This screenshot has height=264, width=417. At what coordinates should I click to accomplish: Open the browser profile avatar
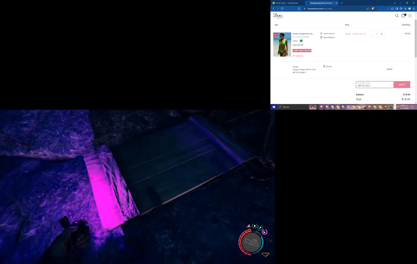coord(409,9)
